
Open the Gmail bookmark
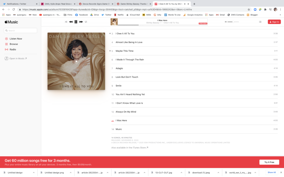[x=220, y=15]
